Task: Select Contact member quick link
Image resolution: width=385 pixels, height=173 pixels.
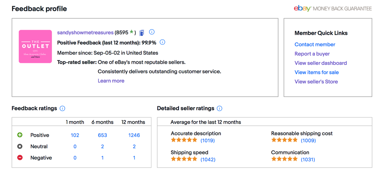Action: pos(315,45)
